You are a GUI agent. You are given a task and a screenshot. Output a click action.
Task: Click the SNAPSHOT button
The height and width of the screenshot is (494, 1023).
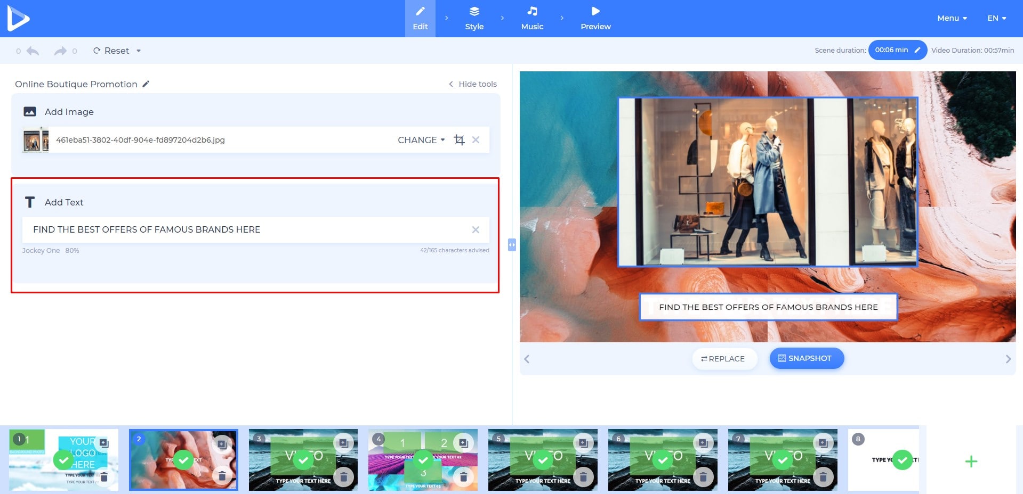click(807, 358)
